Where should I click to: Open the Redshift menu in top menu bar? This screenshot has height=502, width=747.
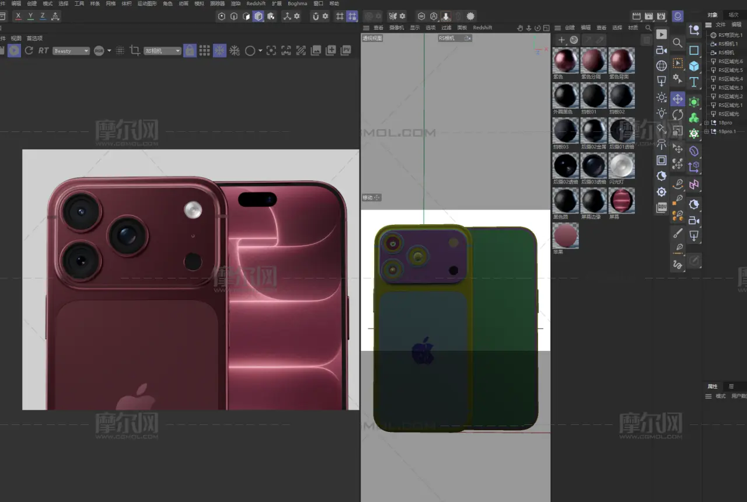coord(256,4)
